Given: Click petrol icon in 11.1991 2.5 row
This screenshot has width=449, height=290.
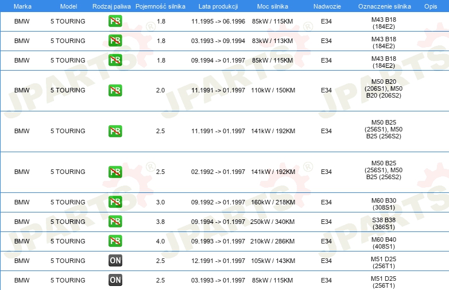Looking at the screenshot, I should 115,131.
